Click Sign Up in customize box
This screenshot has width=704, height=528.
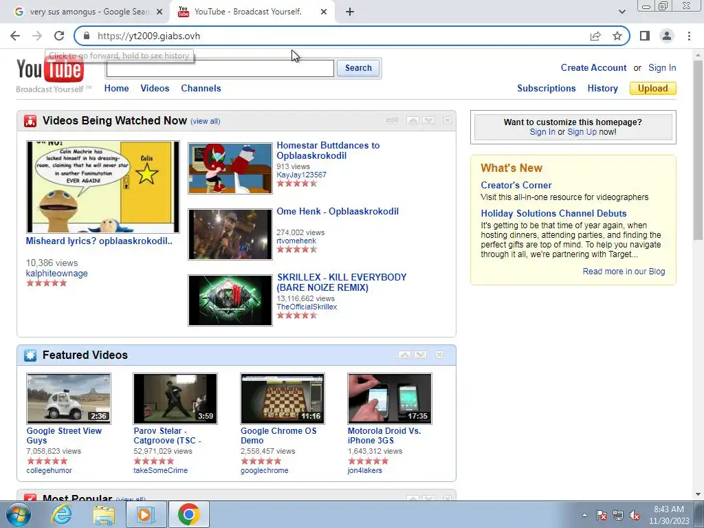point(582,132)
